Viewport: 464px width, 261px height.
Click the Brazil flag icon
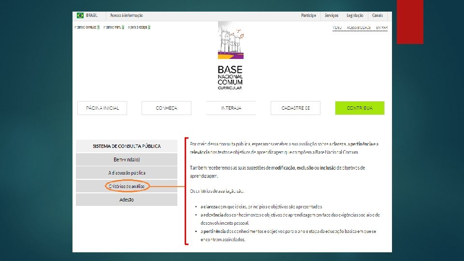click(x=80, y=15)
